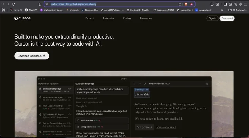The height and width of the screenshot is (138, 249).
Task: Share the page via the share icon
Action: [180, 4]
